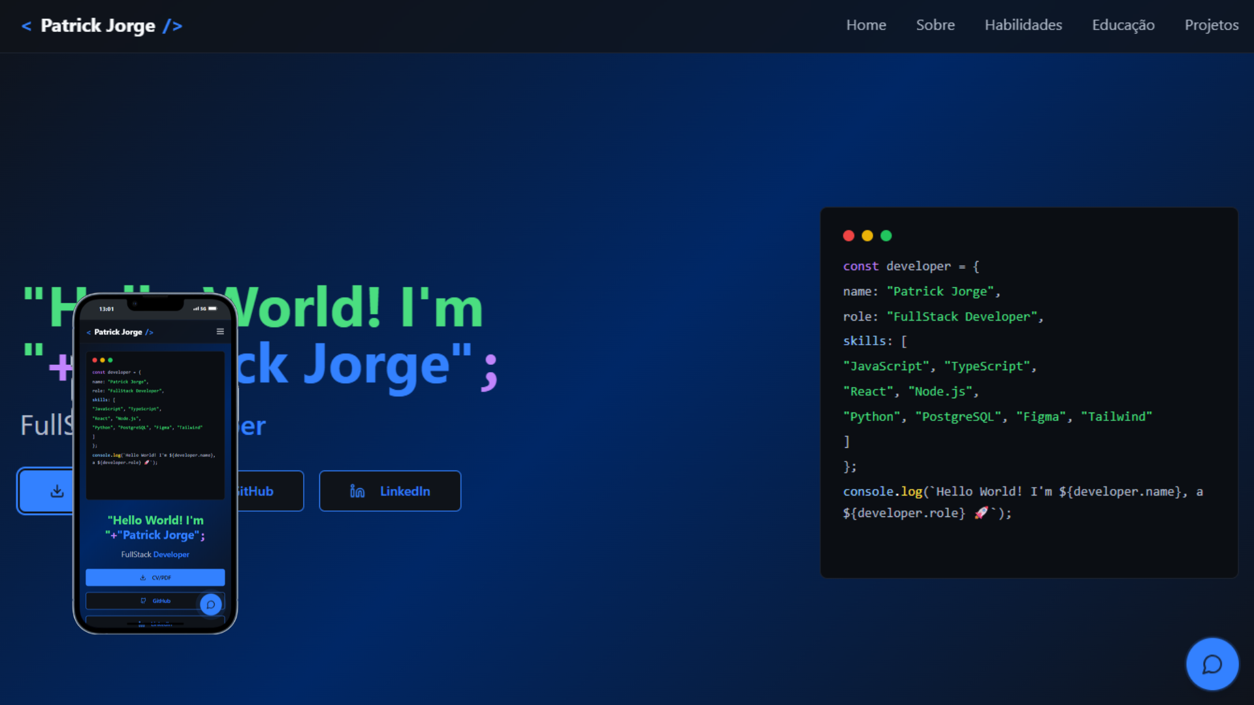This screenshot has width=1254, height=705.
Task: Click the download icon on the CV button
Action: click(x=57, y=490)
